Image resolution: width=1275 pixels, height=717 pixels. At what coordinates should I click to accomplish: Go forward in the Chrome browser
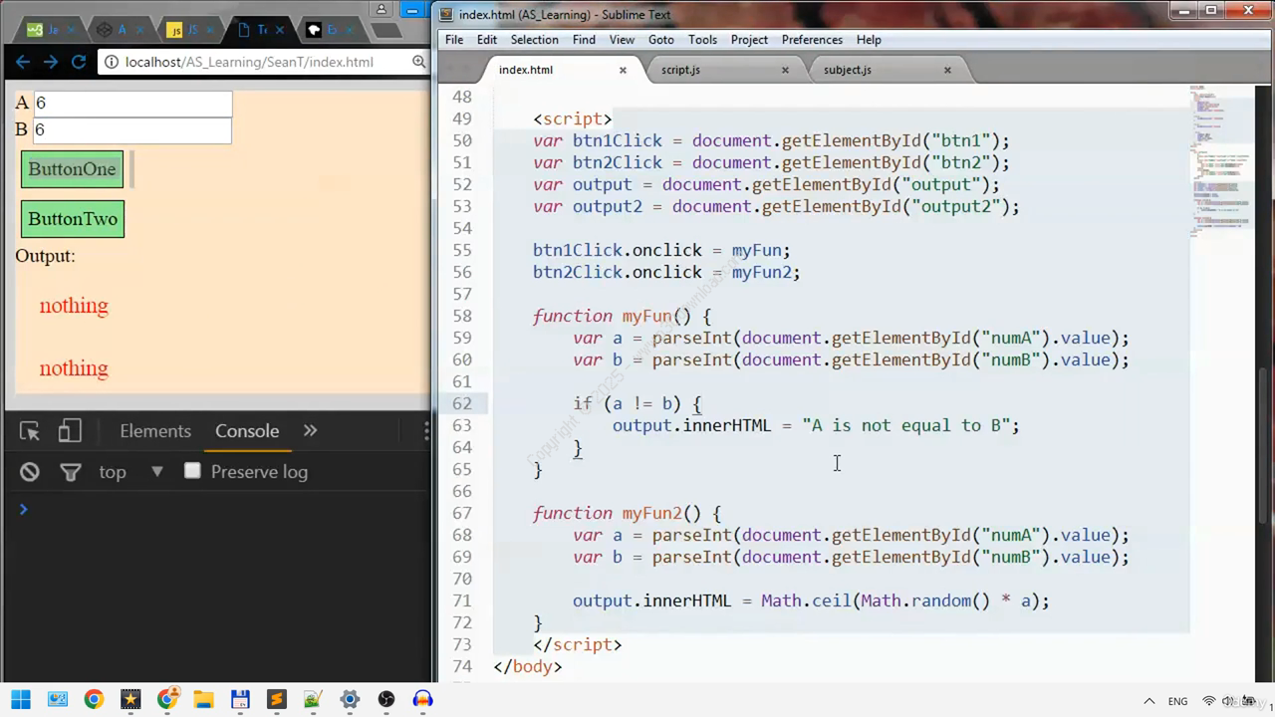pos(51,62)
